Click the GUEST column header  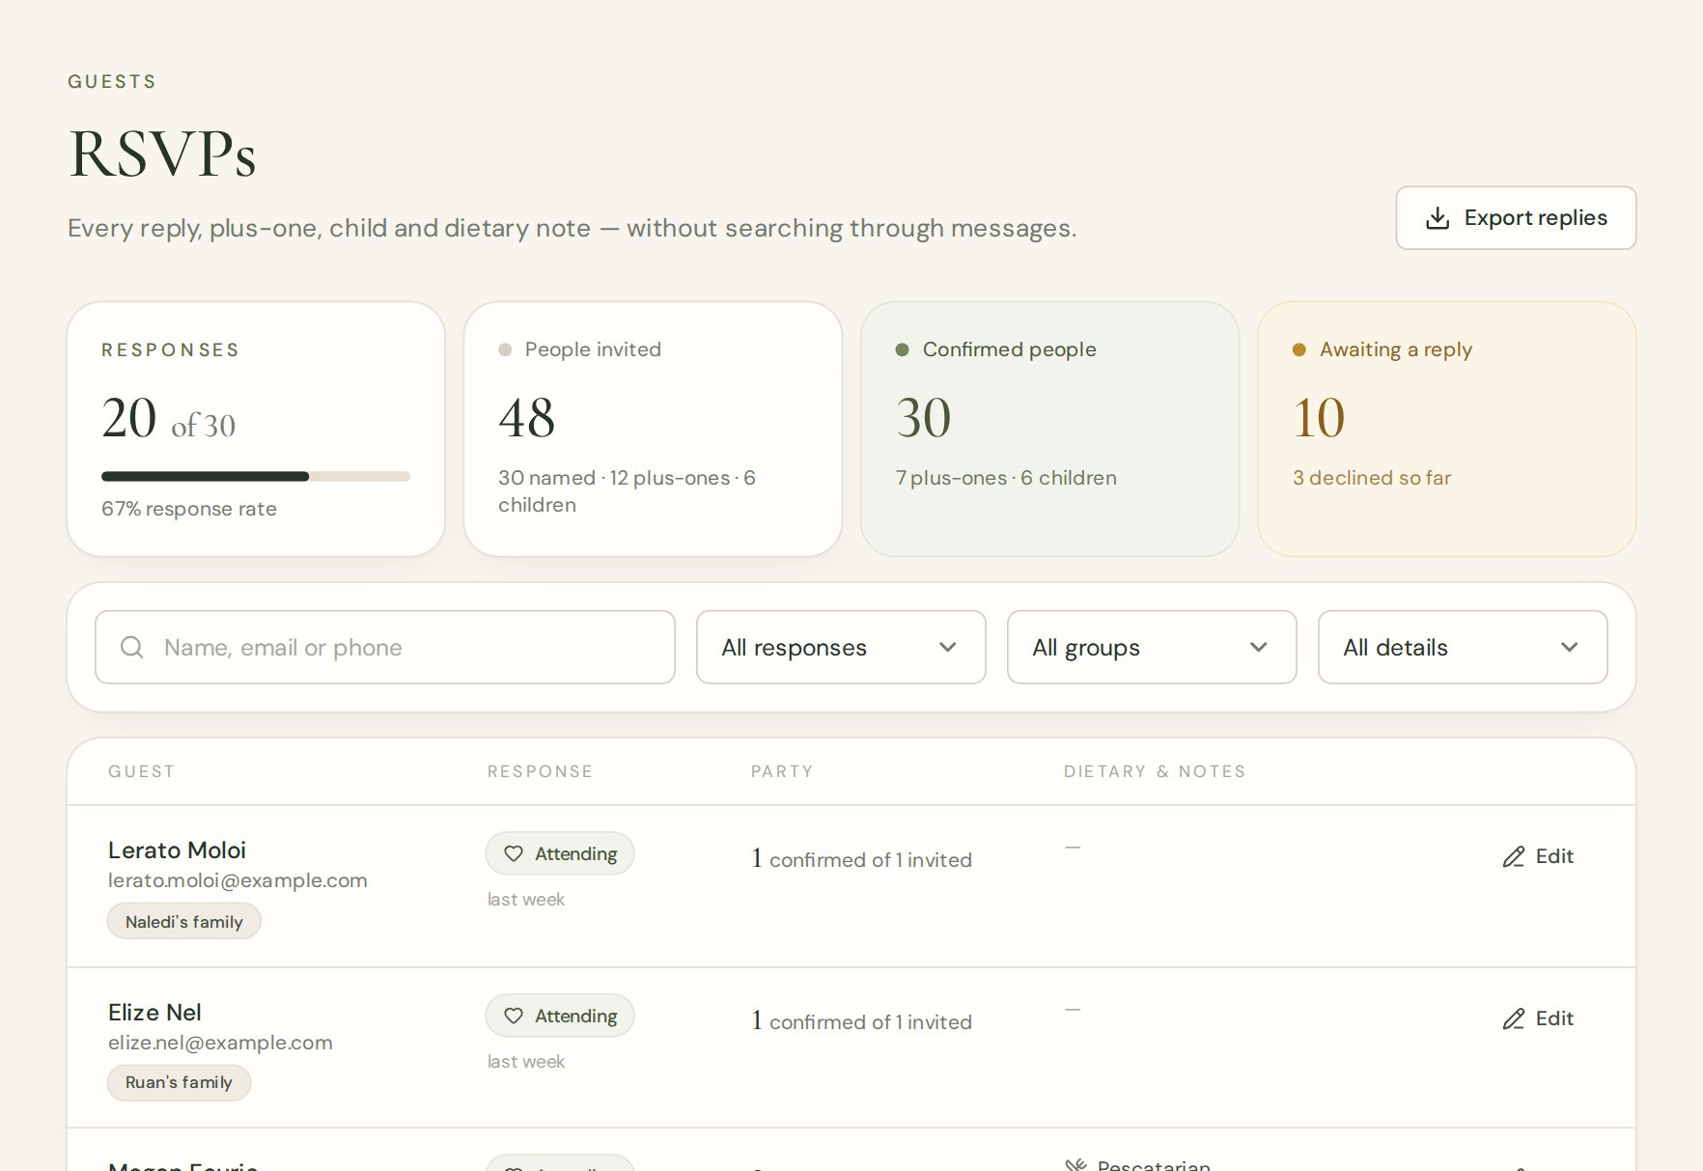(x=142, y=771)
